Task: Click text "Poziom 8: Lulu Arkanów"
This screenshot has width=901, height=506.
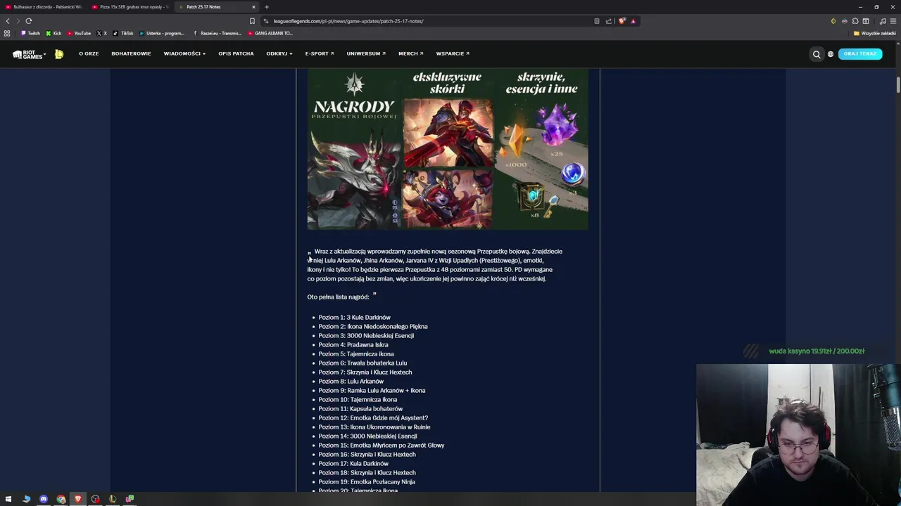Action: click(x=351, y=382)
